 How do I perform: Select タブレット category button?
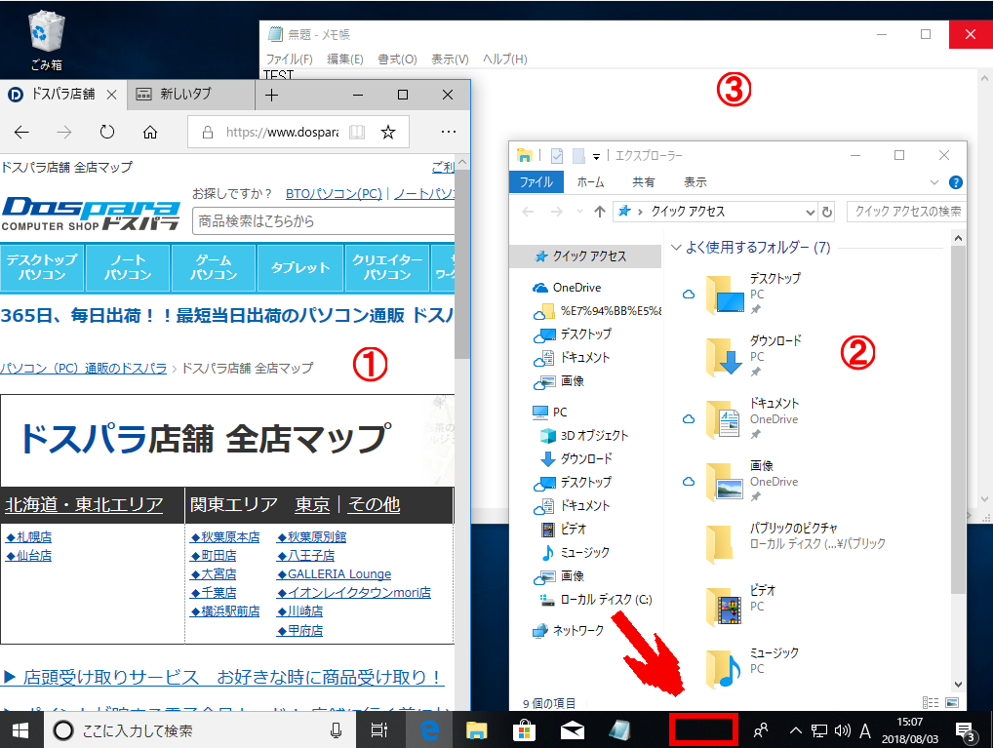300,267
